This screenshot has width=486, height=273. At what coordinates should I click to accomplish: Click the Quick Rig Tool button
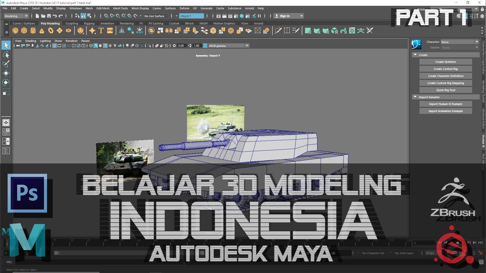(446, 90)
